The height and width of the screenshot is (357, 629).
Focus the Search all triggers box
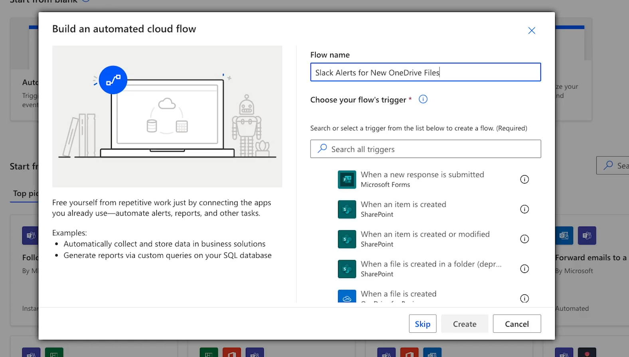425,149
